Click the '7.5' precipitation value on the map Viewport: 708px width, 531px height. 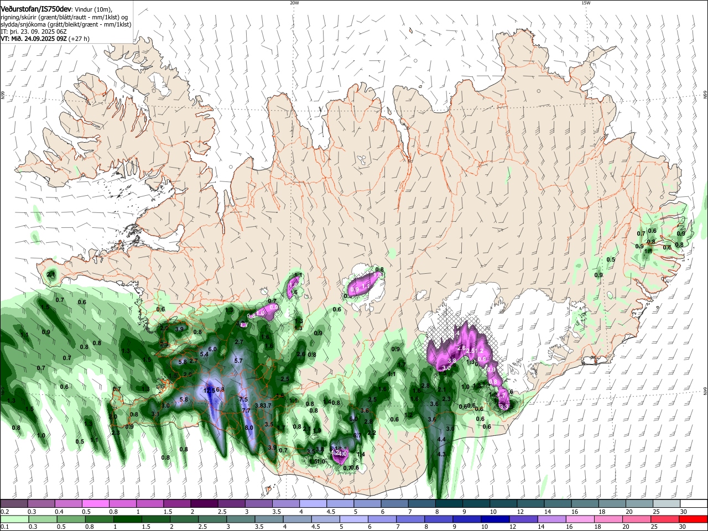click(x=243, y=399)
